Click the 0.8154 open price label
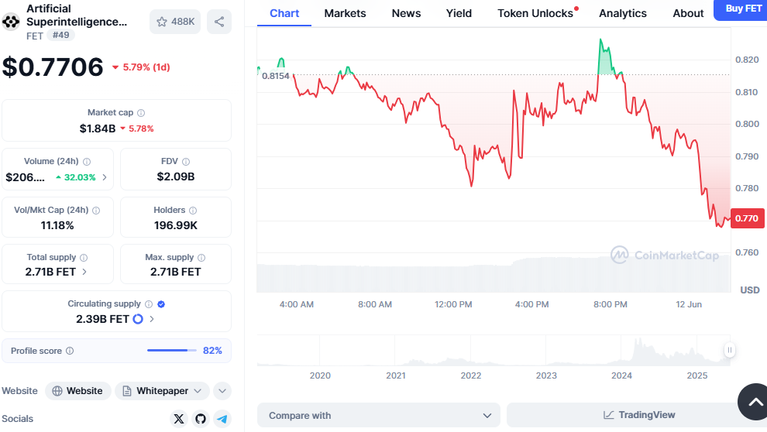767x432 pixels. pos(275,76)
